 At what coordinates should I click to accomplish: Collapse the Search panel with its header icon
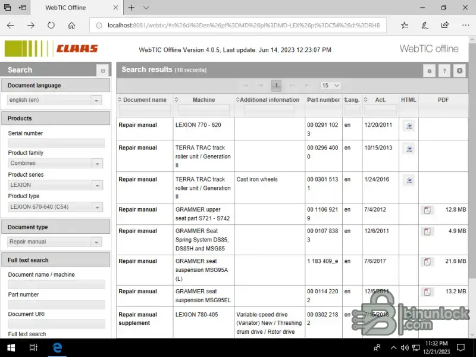[102, 70]
